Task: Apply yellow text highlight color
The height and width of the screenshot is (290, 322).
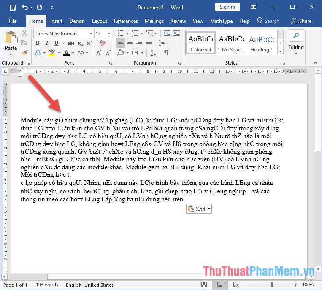Action: point(52,53)
